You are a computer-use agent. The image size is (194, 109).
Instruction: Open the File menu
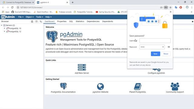(x=21, y=17)
